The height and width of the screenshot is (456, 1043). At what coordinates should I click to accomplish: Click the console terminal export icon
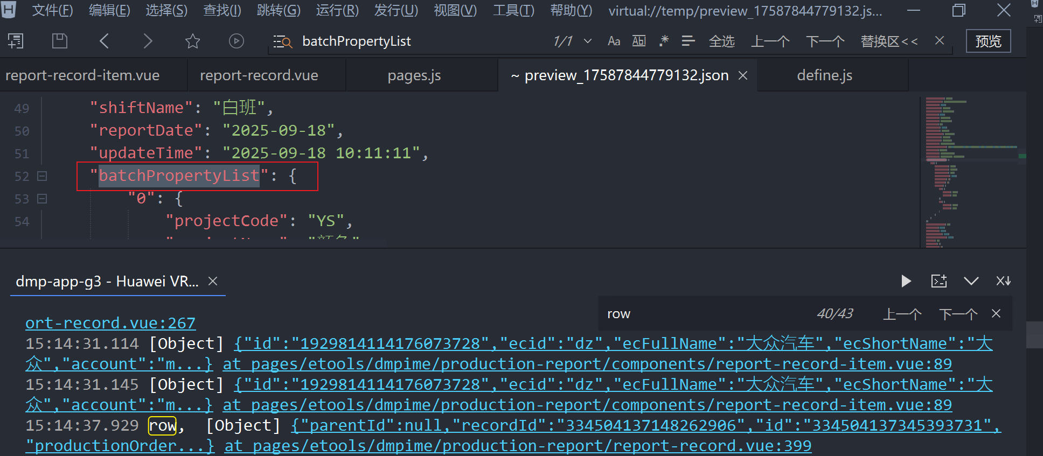pyautogui.click(x=939, y=281)
